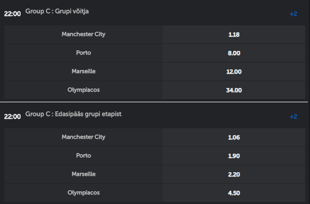Select Manchester City qualification odds 1.06
The height and width of the screenshot is (204, 310).
(x=234, y=137)
